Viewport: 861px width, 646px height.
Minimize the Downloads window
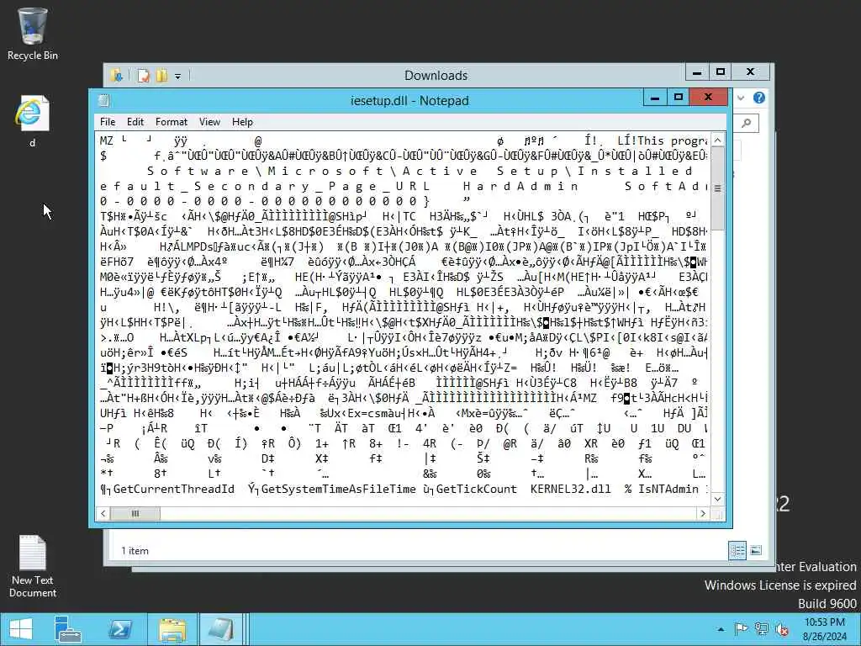point(697,72)
